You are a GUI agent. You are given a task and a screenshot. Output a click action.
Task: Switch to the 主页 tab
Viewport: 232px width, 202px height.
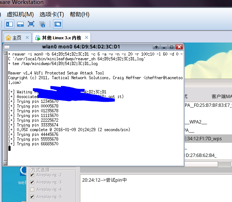(x=17, y=38)
